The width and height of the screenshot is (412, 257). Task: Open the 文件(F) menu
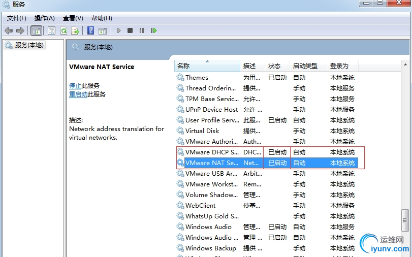point(17,18)
